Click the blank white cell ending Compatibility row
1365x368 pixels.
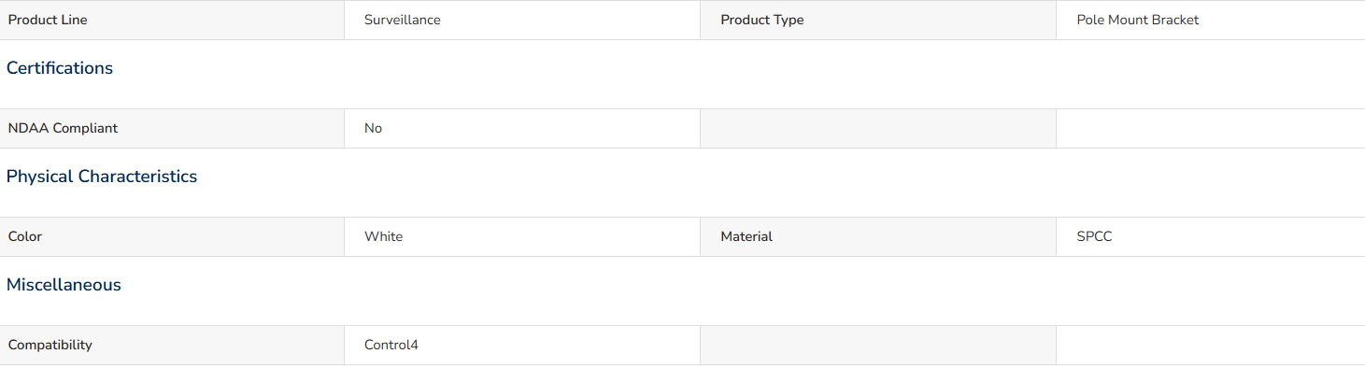1211,345
